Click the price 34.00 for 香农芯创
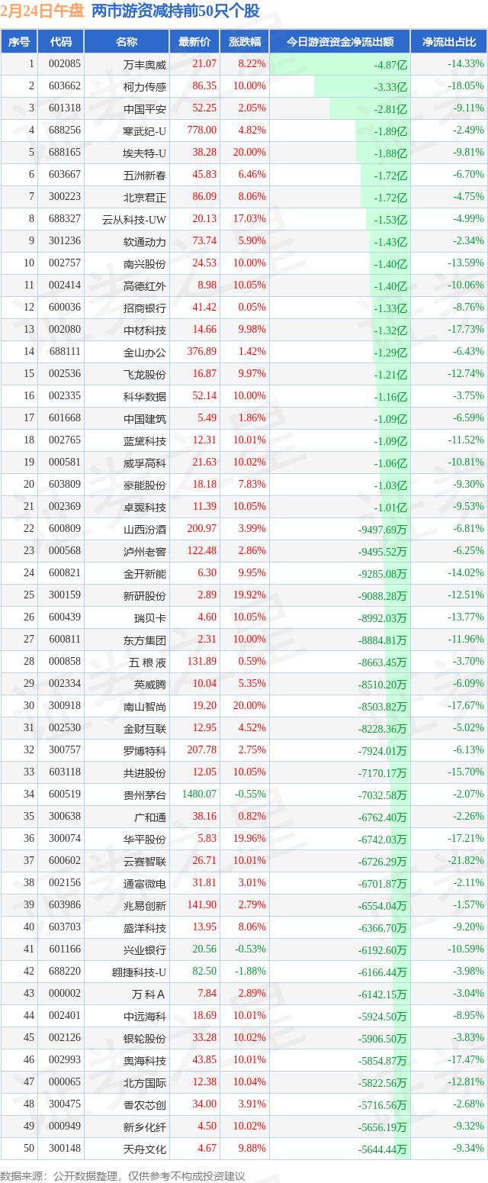Viewport: 488px width, 1183px height. (x=204, y=1104)
